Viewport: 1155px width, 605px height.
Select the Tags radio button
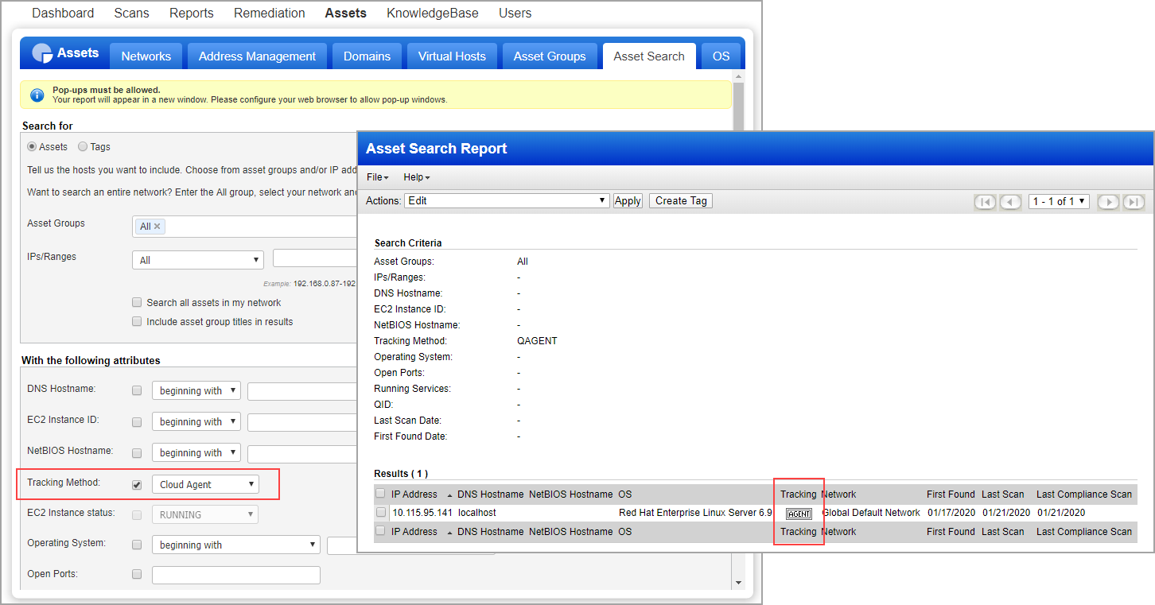point(83,146)
